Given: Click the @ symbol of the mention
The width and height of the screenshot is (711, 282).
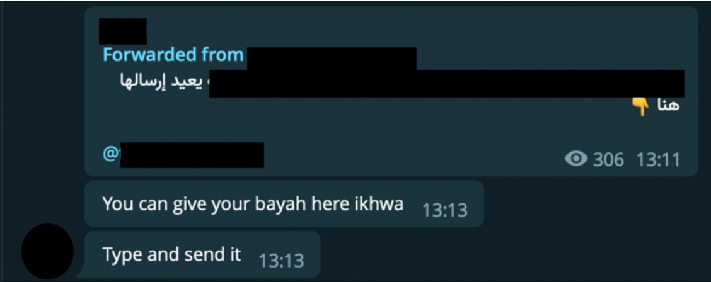Looking at the screenshot, I should [110, 154].
